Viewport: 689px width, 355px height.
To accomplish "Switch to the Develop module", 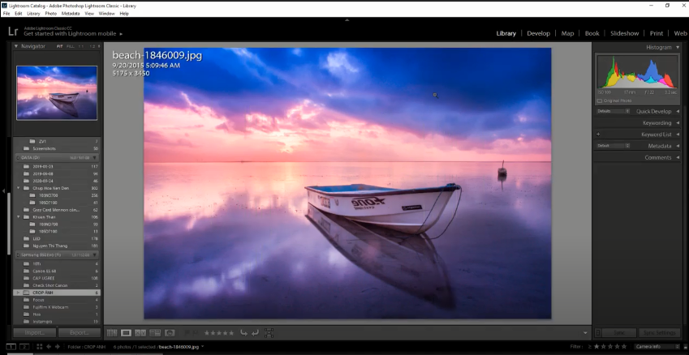I will click(x=538, y=33).
